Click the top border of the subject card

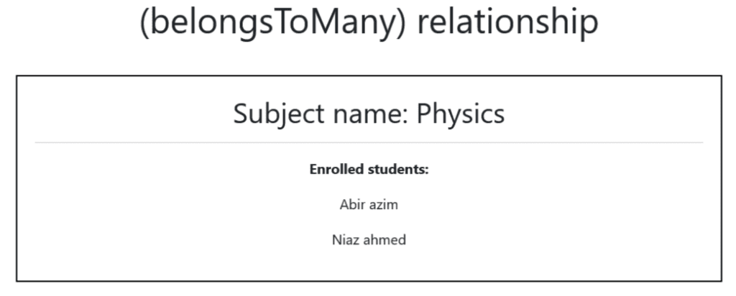coord(369,75)
